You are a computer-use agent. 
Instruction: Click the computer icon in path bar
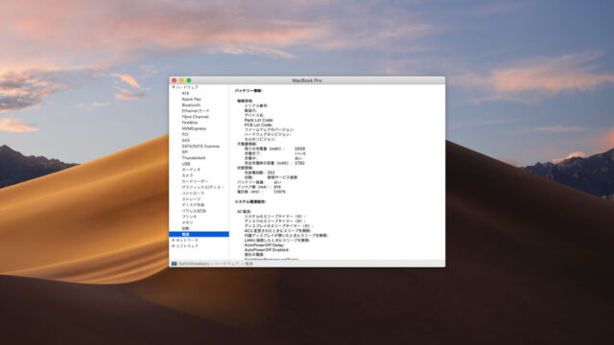[175, 264]
